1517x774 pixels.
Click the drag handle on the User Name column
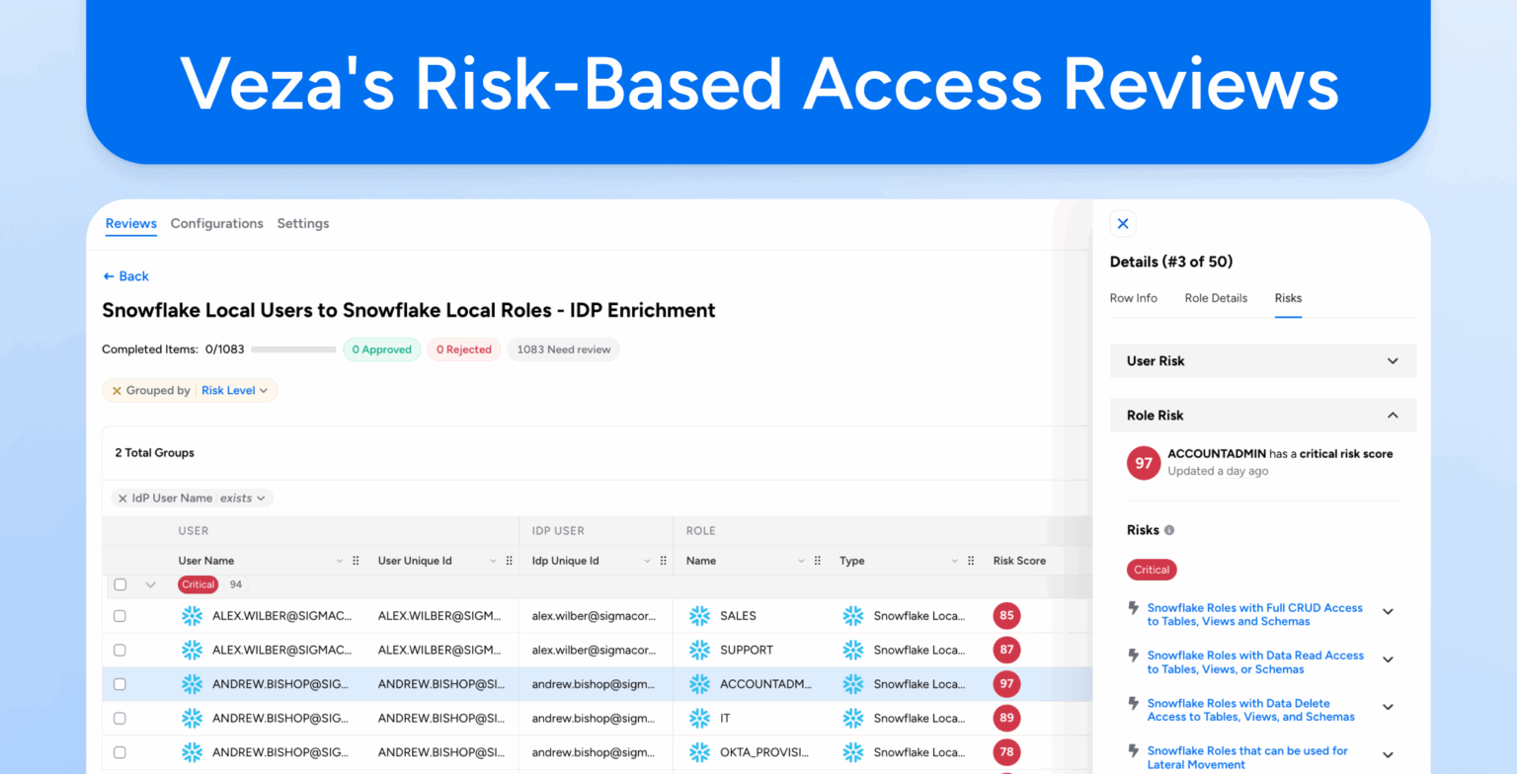click(x=356, y=560)
